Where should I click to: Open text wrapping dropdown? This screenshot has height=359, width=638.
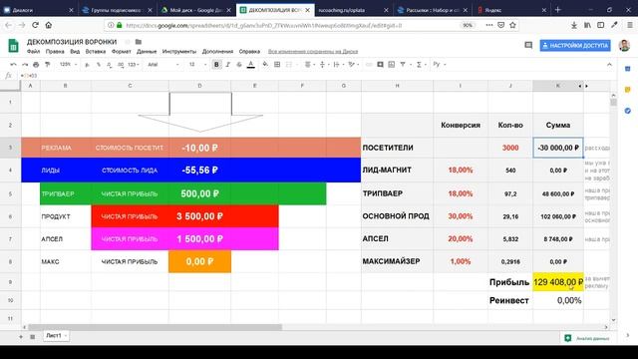pyautogui.click(x=338, y=64)
